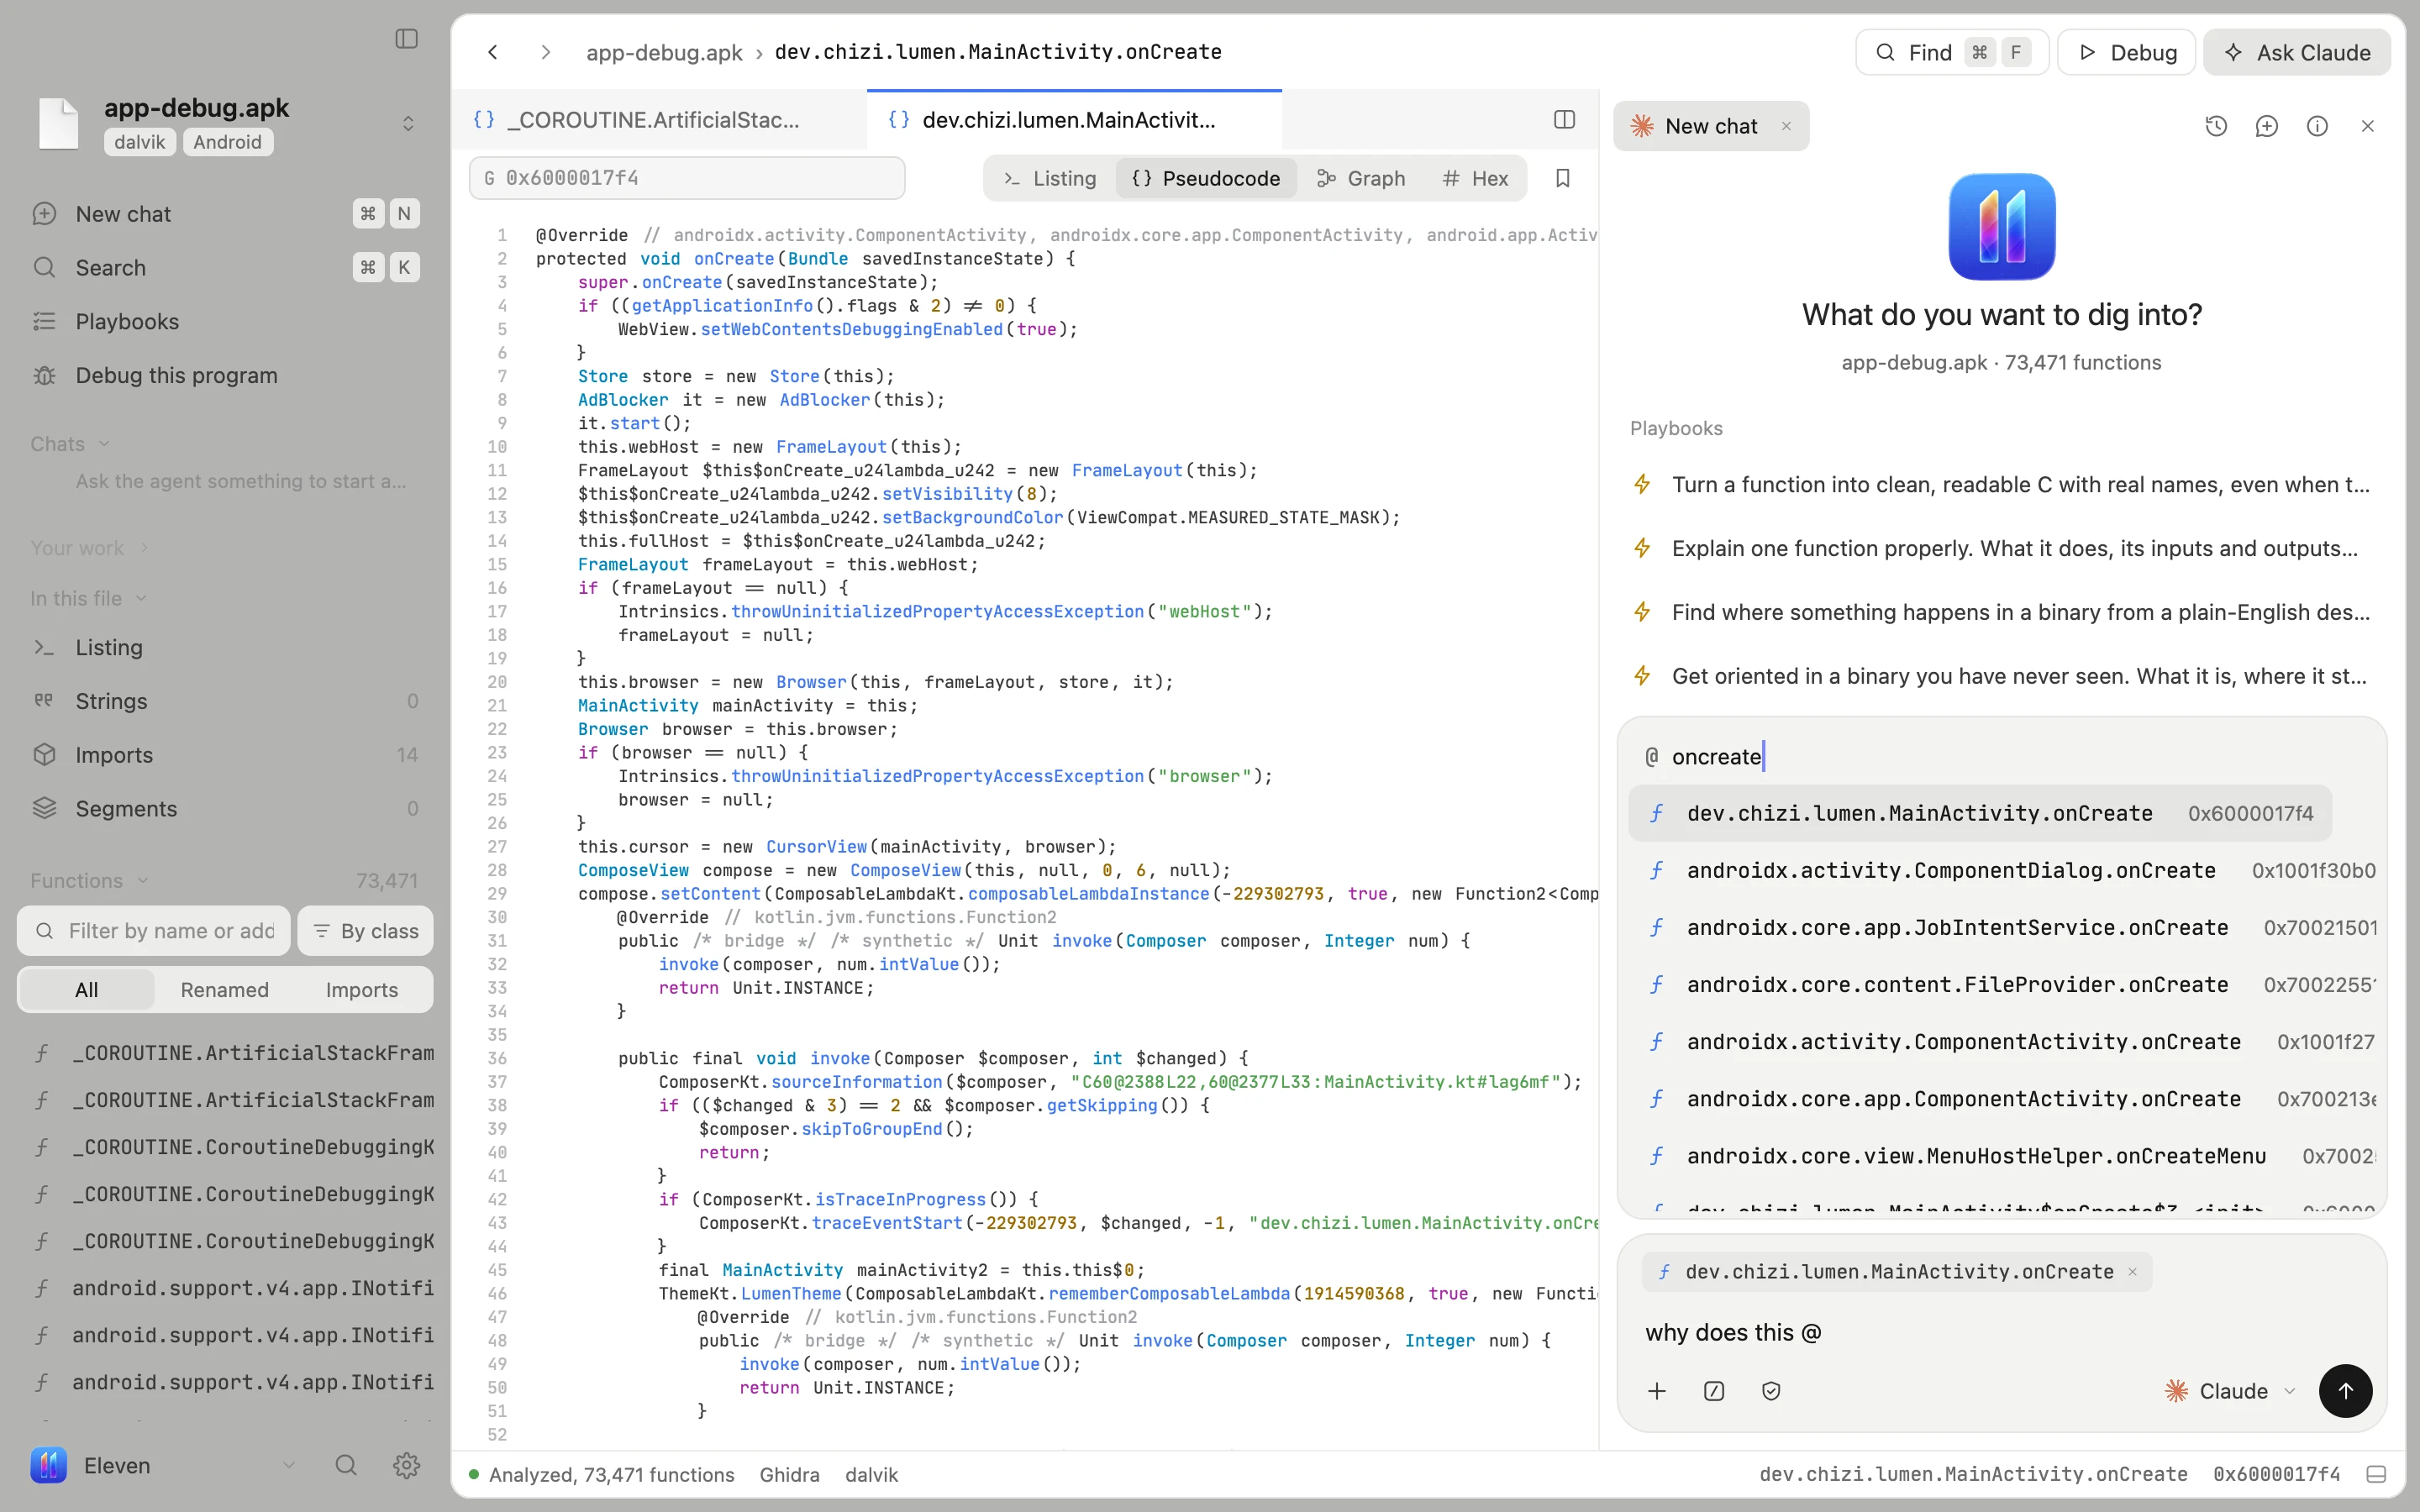Toggle bottom panel icon in status bar
2420x1512 pixels.
(2377, 1474)
